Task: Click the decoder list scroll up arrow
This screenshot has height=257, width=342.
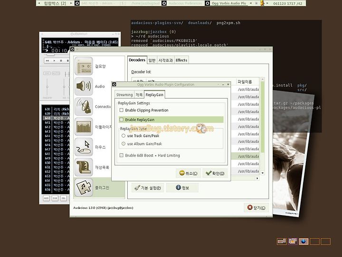Action: pos(263,79)
